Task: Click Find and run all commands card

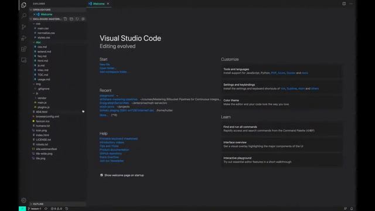Action: [282, 129]
